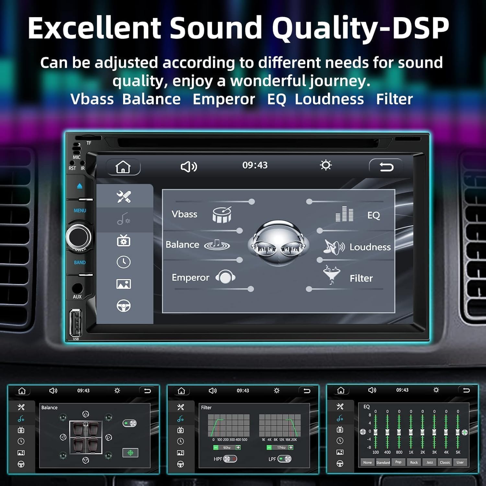
Task: Select the music note sound tab in main sidebar
Action: pos(123,219)
